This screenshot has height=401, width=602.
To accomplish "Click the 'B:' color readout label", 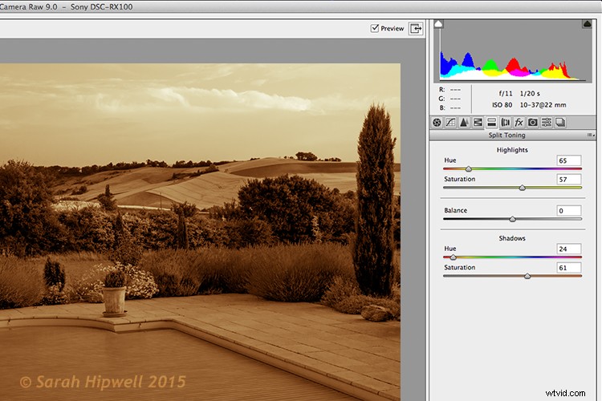I will [442, 107].
